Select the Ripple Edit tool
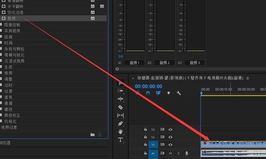The image size is (266, 159). click(120, 99)
